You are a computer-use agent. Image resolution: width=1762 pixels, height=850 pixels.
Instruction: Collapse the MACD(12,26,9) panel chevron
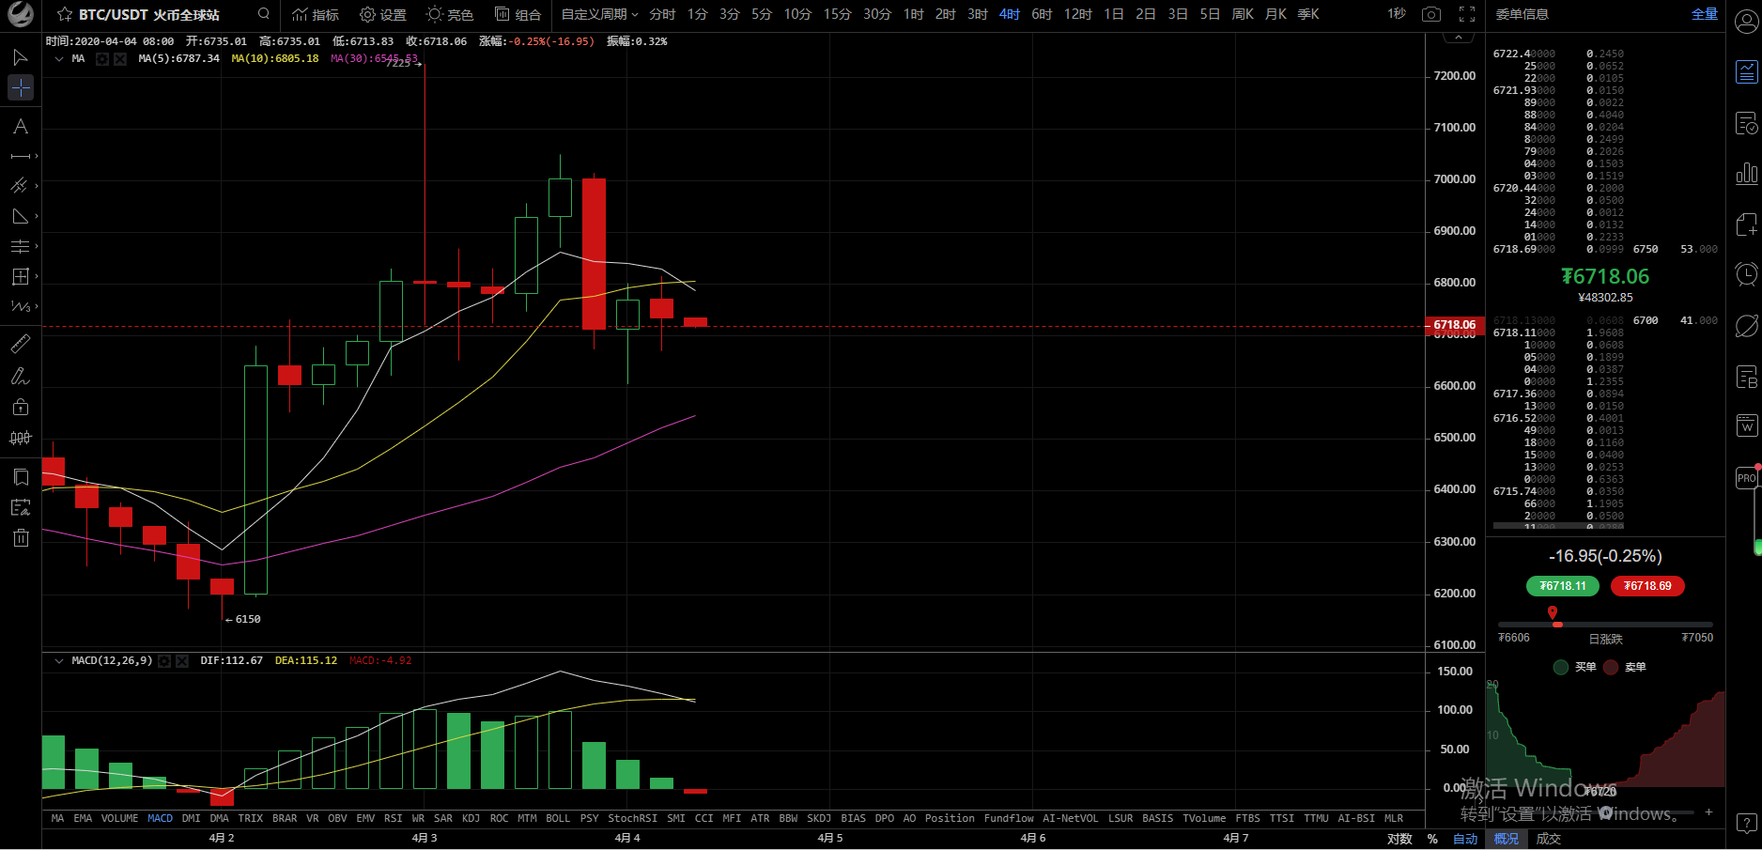(59, 660)
